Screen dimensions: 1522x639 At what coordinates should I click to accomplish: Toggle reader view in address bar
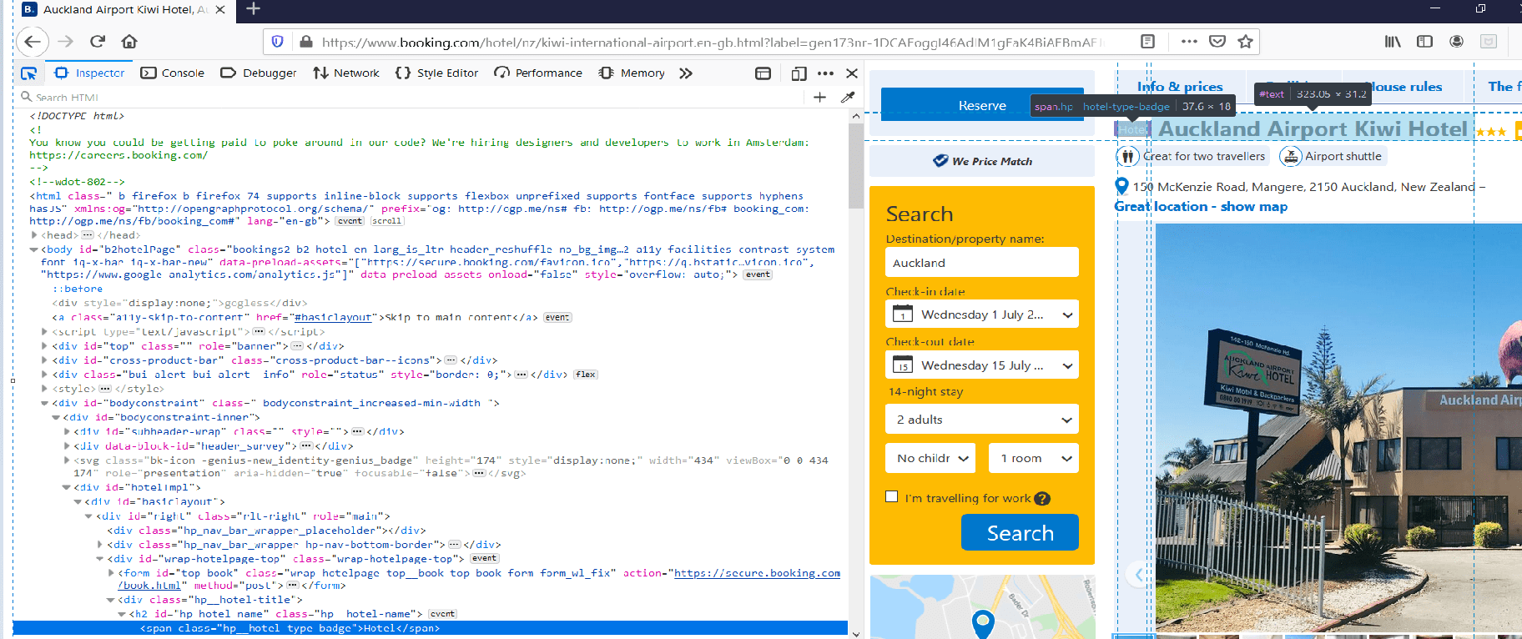pos(1148,42)
